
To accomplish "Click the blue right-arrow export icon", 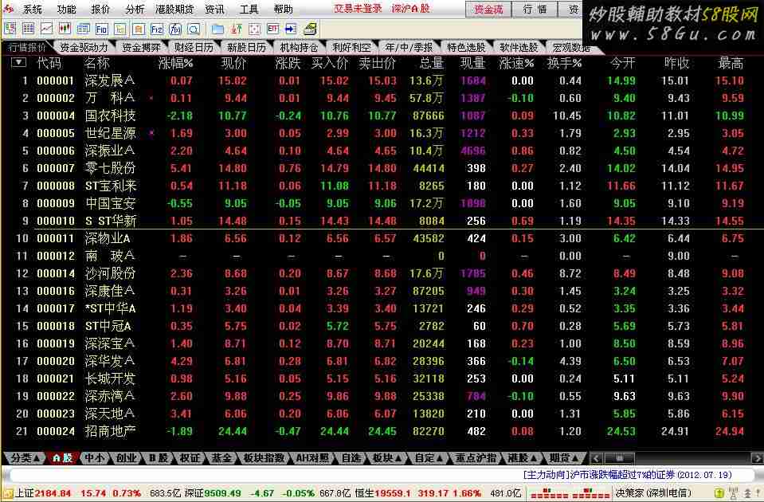I will (x=291, y=29).
